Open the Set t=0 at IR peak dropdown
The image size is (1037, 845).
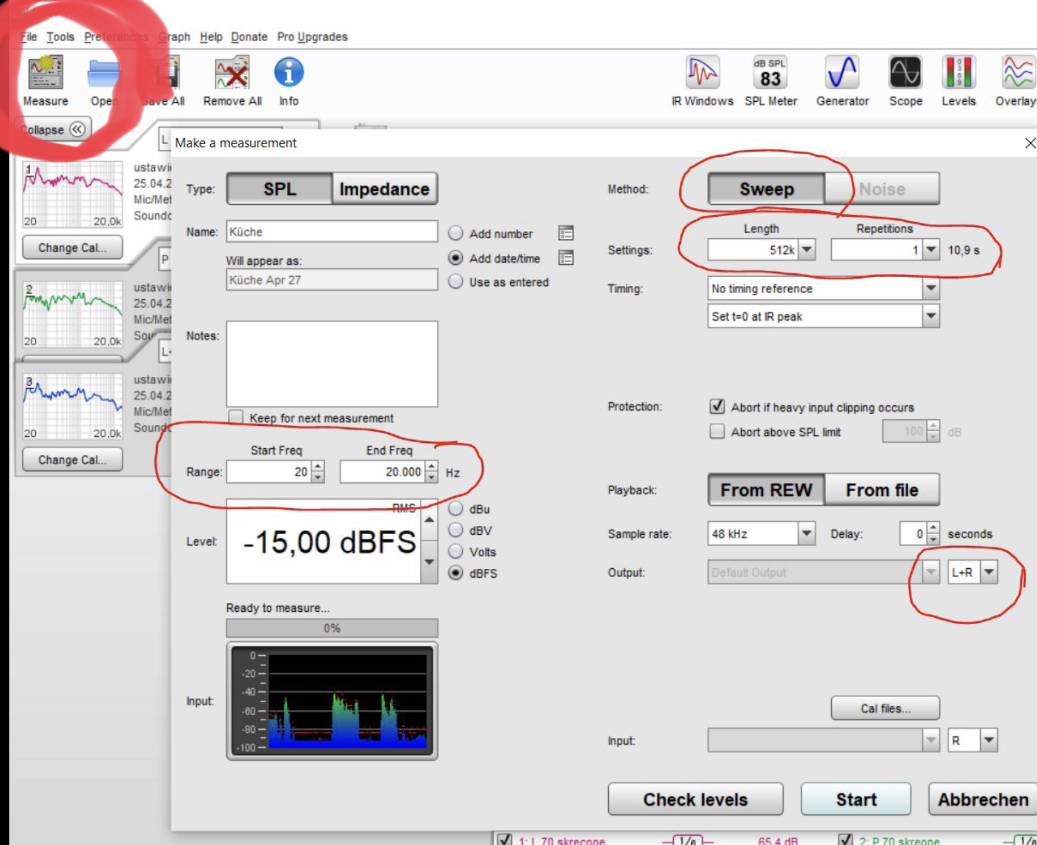[930, 316]
